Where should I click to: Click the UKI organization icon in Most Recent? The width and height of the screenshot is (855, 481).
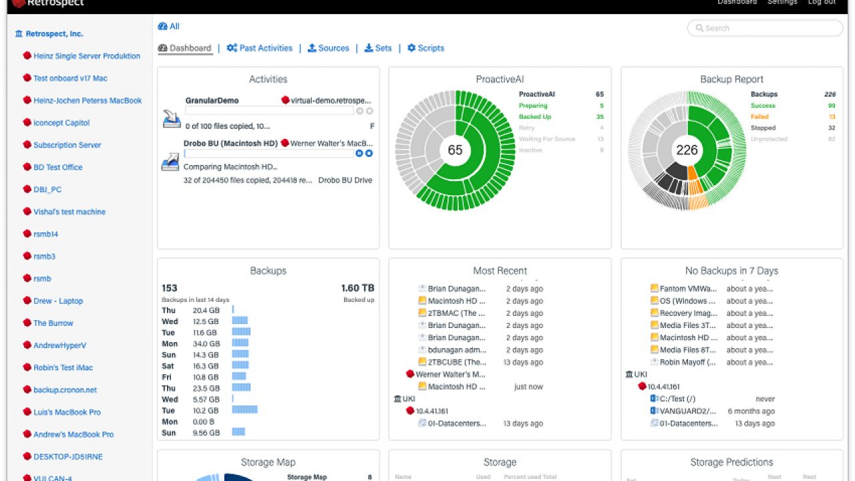tap(398, 399)
